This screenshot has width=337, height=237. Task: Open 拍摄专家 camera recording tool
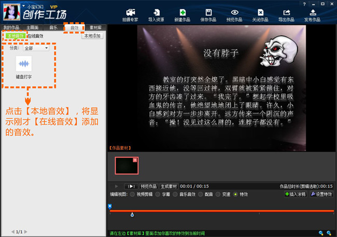[x=130, y=14]
